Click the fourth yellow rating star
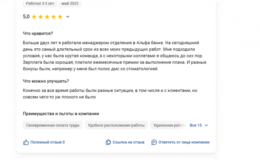The image size is (260, 160). click(53, 17)
